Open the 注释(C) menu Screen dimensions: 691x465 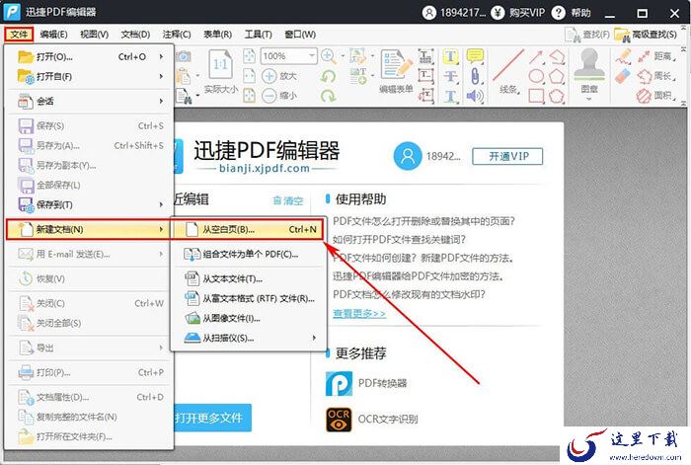coord(177,35)
